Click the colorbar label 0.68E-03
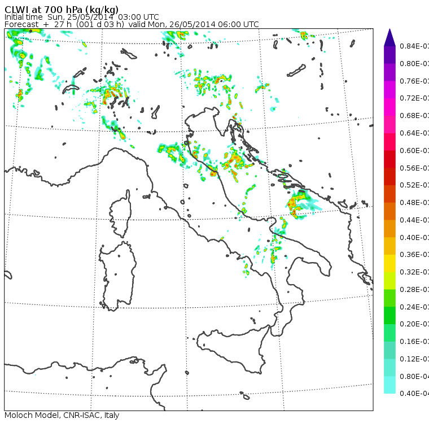 [x=414, y=116]
